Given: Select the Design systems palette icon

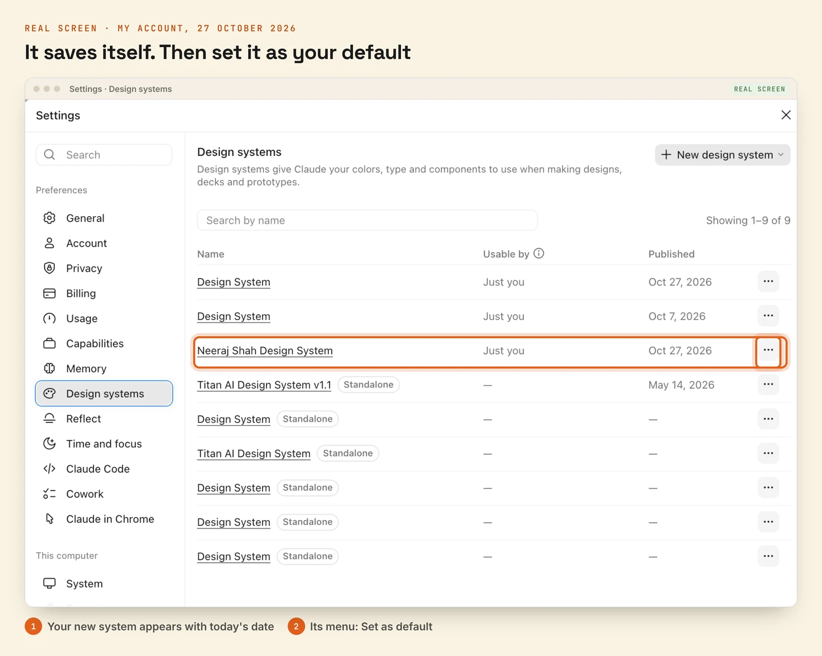Looking at the screenshot, I should [49, 394].
